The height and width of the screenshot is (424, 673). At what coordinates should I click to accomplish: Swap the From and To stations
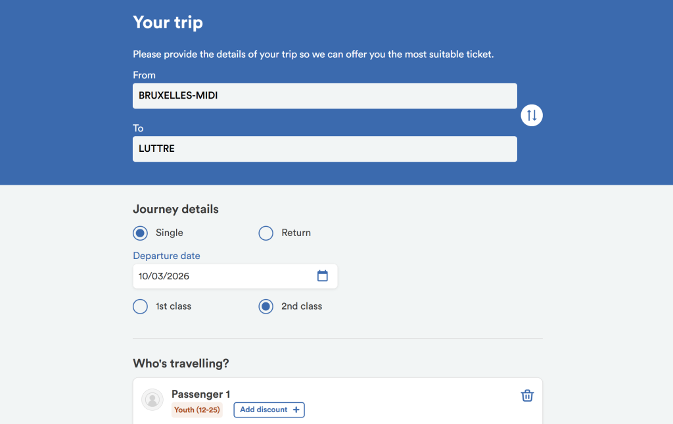tap(532, 116)
